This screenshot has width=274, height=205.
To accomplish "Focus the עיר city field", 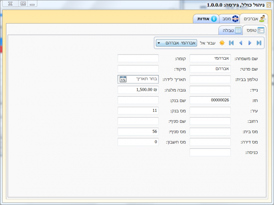I will click(210, 110).
